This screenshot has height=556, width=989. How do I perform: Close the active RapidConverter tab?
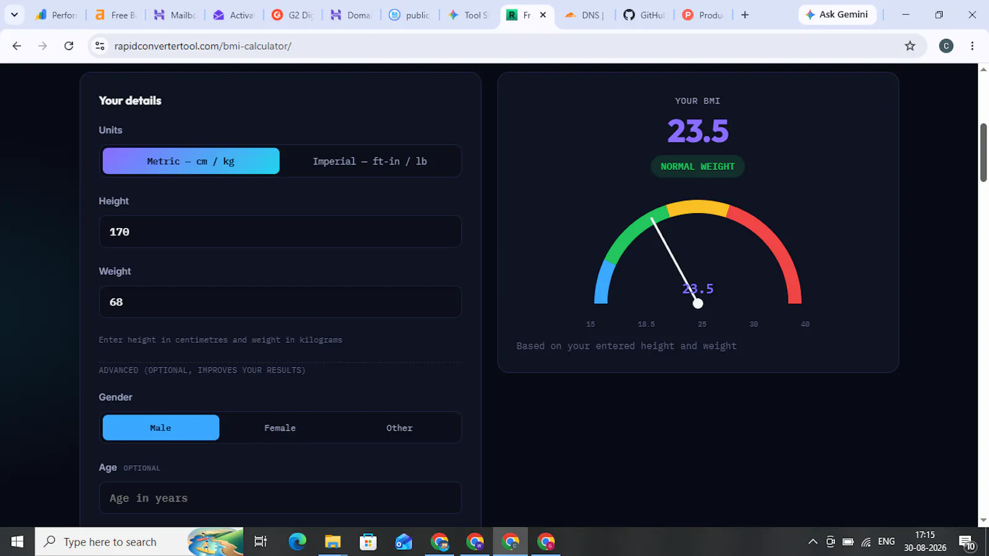(543, 15)
